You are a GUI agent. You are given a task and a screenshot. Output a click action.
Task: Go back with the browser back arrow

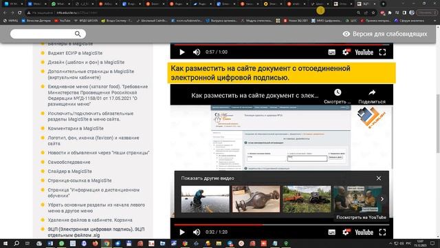point(5,12)
